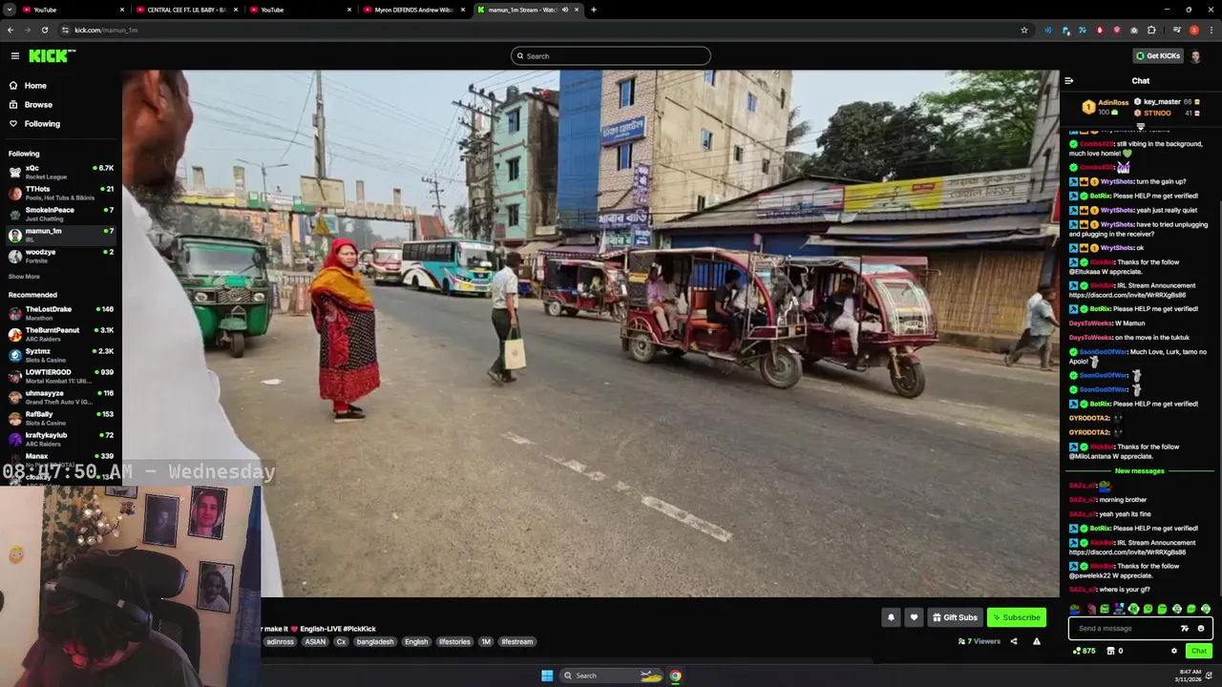The height and width of the screenshot is (687, 1222).
Task: Click the share icon beside viewers
Action: coord(1014,641)
